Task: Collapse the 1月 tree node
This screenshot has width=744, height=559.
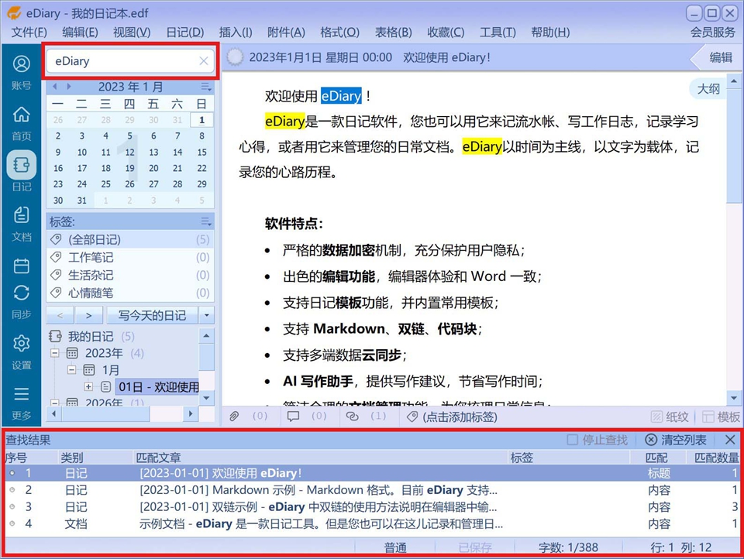Action: click(71, 370)
